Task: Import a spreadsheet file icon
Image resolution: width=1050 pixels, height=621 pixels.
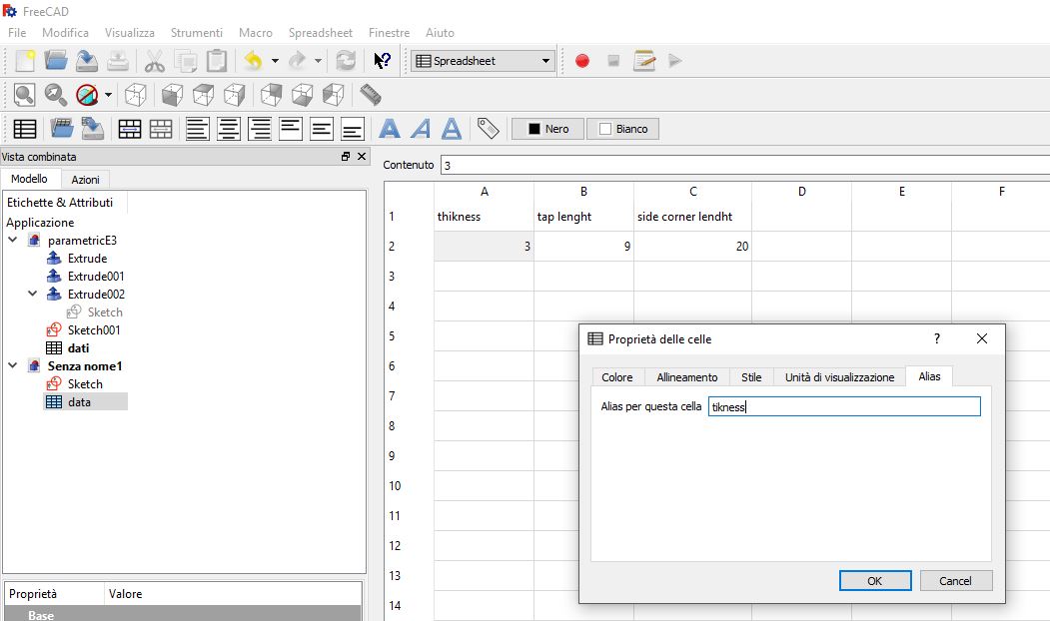Action: coord(62,129)
